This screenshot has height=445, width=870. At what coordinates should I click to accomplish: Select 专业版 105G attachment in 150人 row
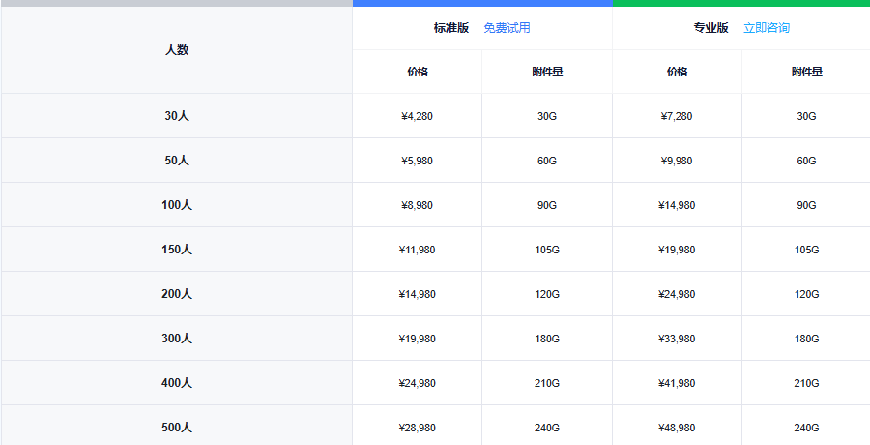click(x=807, y=250)
